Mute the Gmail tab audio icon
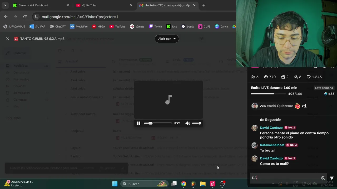Image resolution: width=337 pixels, height=189 pixels. pos(188,5)
